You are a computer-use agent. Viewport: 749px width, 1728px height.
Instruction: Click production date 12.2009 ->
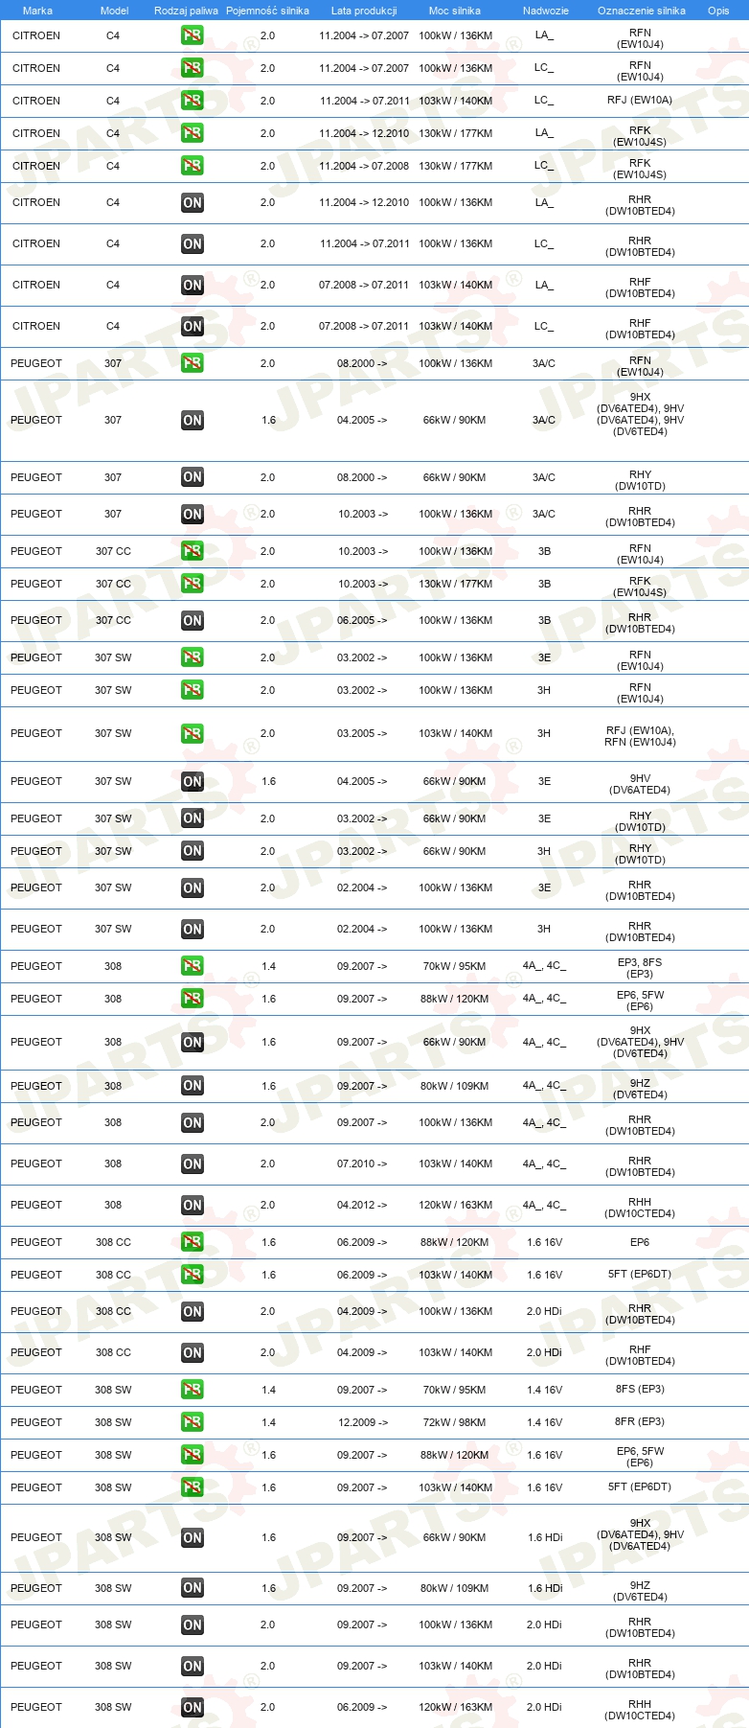(x=363, y=1422)
